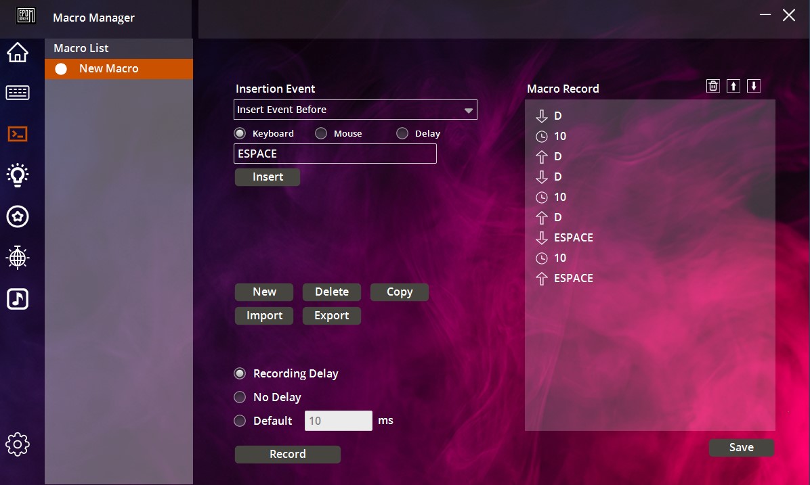Open the Home page in sidebar

point(18,52)
